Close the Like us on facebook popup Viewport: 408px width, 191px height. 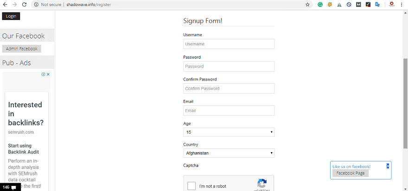coord(388,166)
